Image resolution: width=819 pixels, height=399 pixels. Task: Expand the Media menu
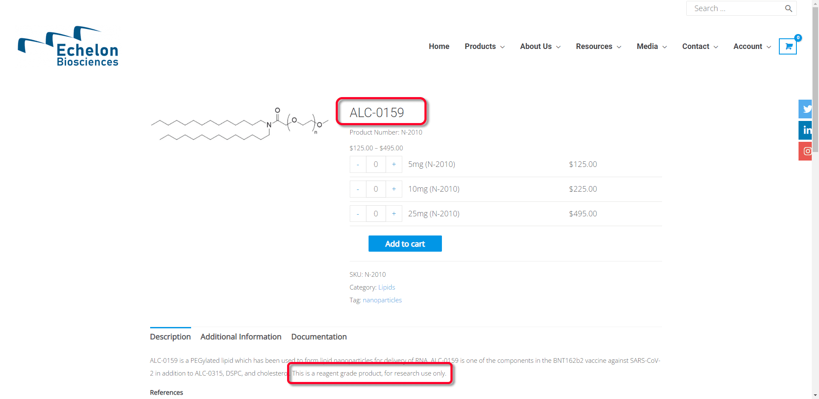pos(652,46)
